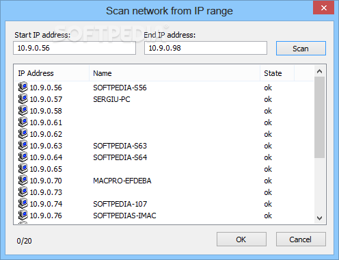Click computer icon for 10.9.0.61
Image resolution: width=339 pixels, height=260 pixels.
(23, 122)
